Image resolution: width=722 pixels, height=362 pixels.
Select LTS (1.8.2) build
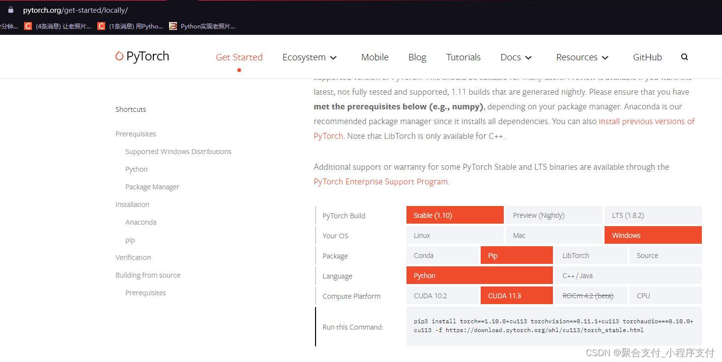pos(653,215)
